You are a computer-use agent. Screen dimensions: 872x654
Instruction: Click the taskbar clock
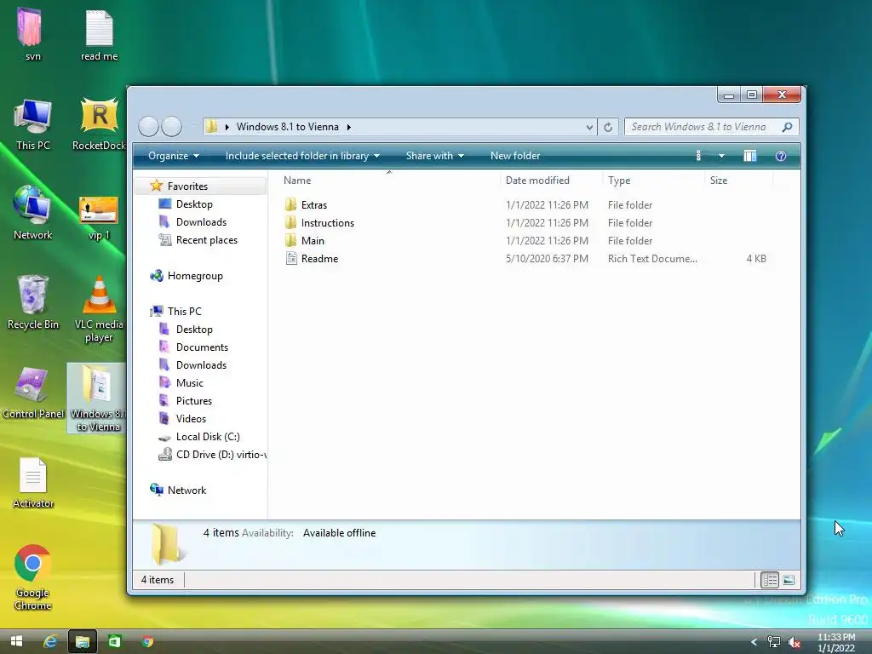(x=836, y=642)
